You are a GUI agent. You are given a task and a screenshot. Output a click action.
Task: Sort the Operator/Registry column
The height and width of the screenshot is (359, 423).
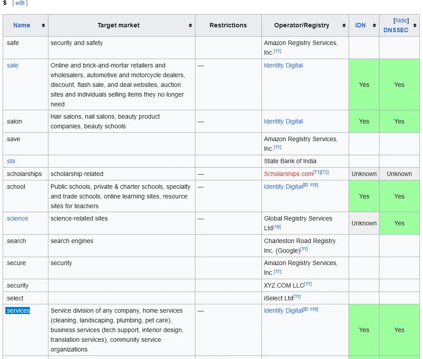click(345, 25)
